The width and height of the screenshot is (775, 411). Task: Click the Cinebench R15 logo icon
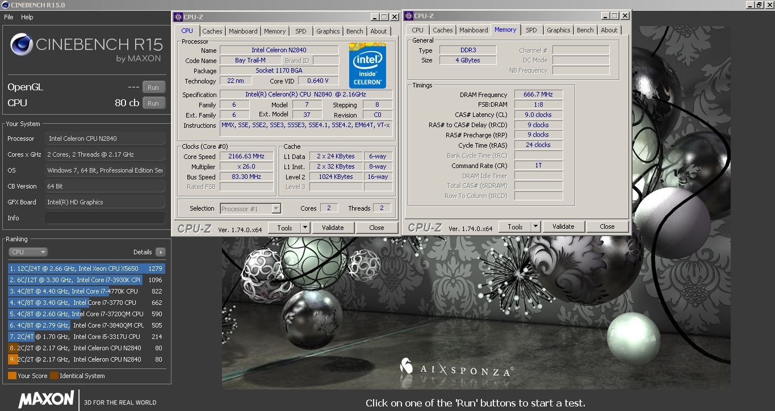[22, 44]
